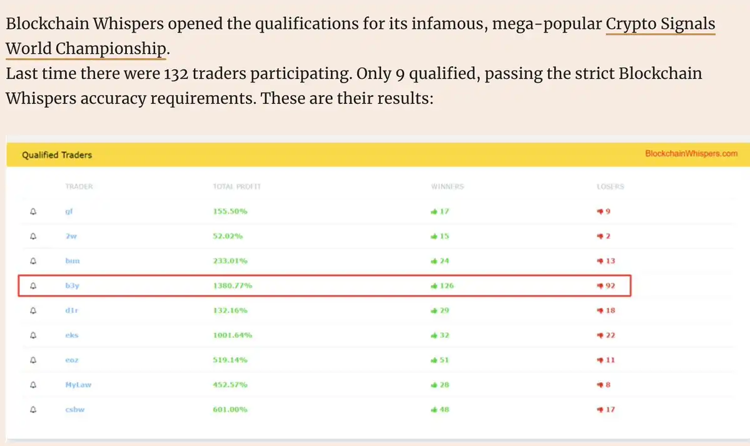This screenshot has height=446, width=750.
Task: Click the thumbs-down icon in the d1r row
Action: [x=600, y=311]
